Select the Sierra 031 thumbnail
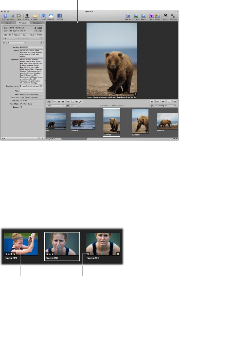 103,244
